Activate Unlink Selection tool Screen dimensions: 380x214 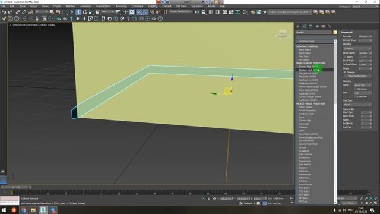[x=24, y=12]
